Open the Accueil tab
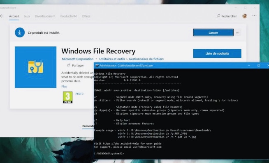The image size is (269, 163). pyautogui.click(x=14, y=16)
